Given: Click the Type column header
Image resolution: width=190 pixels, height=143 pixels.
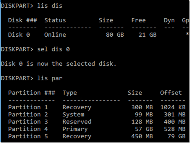Looking at the screenshot, I should coord(70,93).
